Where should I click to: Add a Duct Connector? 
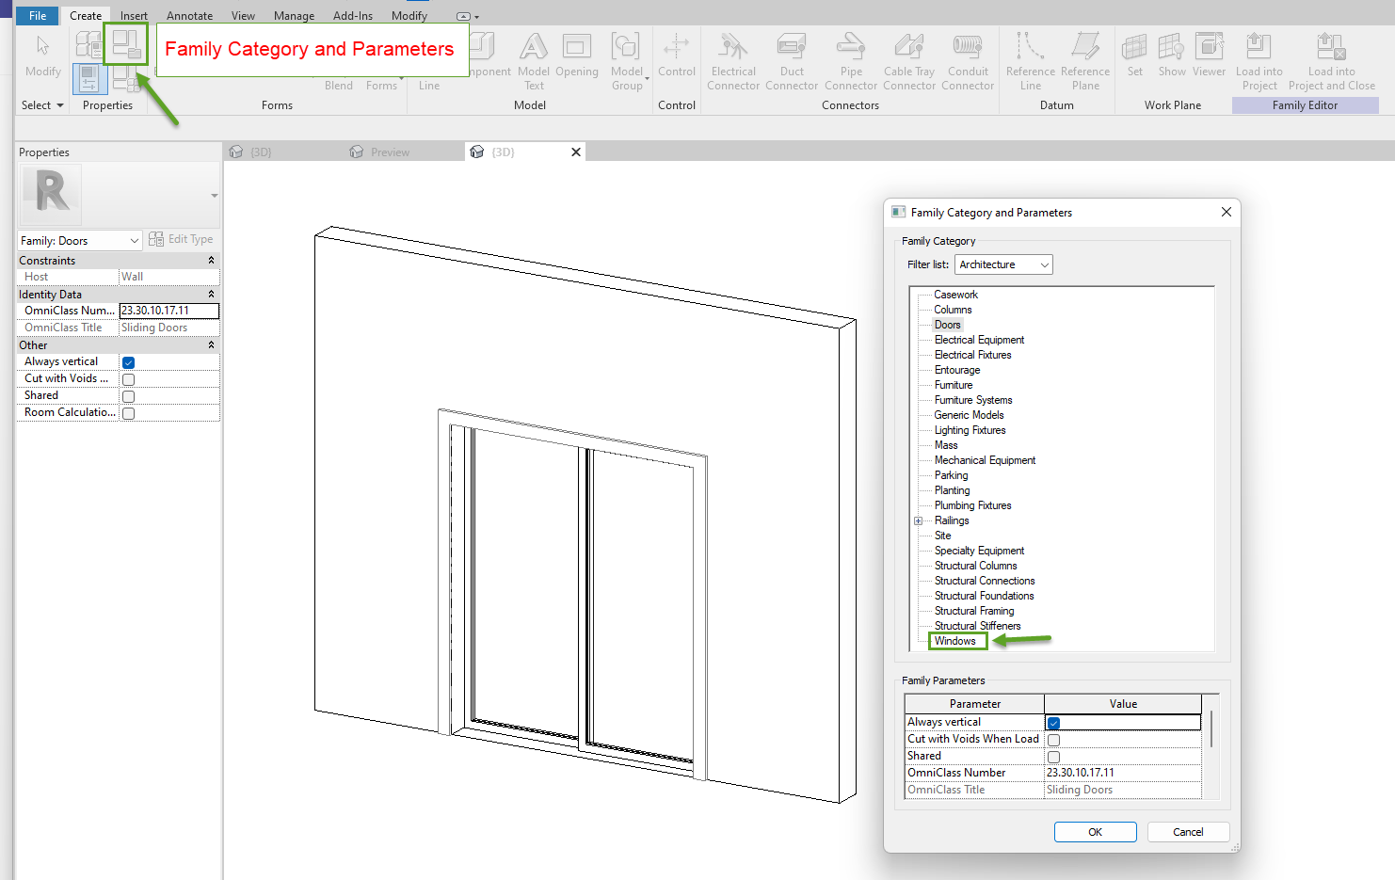(792, 61)
